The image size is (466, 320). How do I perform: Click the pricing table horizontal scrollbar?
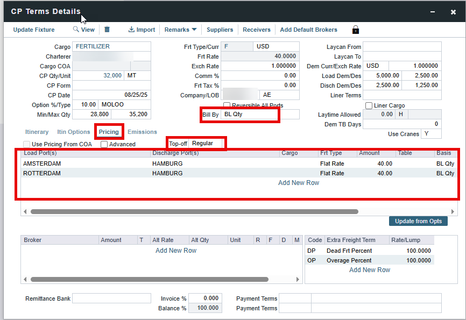(x=194, y=212)
